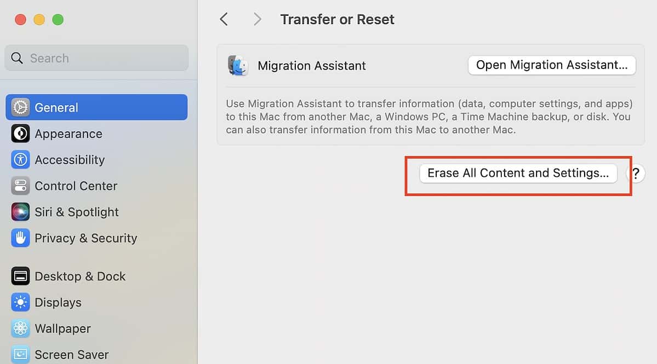Click the Migration Assistant Finder icon
Screen dimensions: 657x364
(x=238, y=66)
